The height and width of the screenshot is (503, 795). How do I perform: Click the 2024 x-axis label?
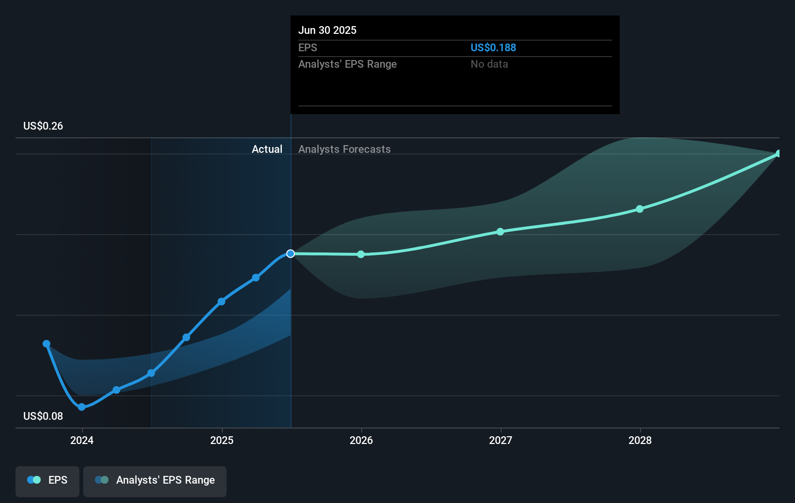point(82,440)
